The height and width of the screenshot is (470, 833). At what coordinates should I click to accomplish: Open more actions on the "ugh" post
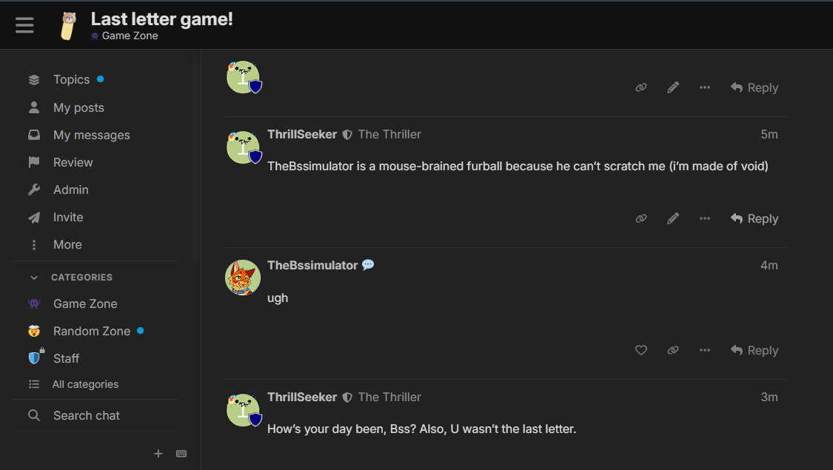(705, 351)
